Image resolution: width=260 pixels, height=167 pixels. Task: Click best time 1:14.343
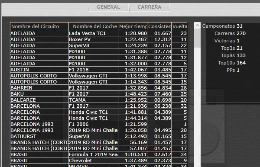133,82
